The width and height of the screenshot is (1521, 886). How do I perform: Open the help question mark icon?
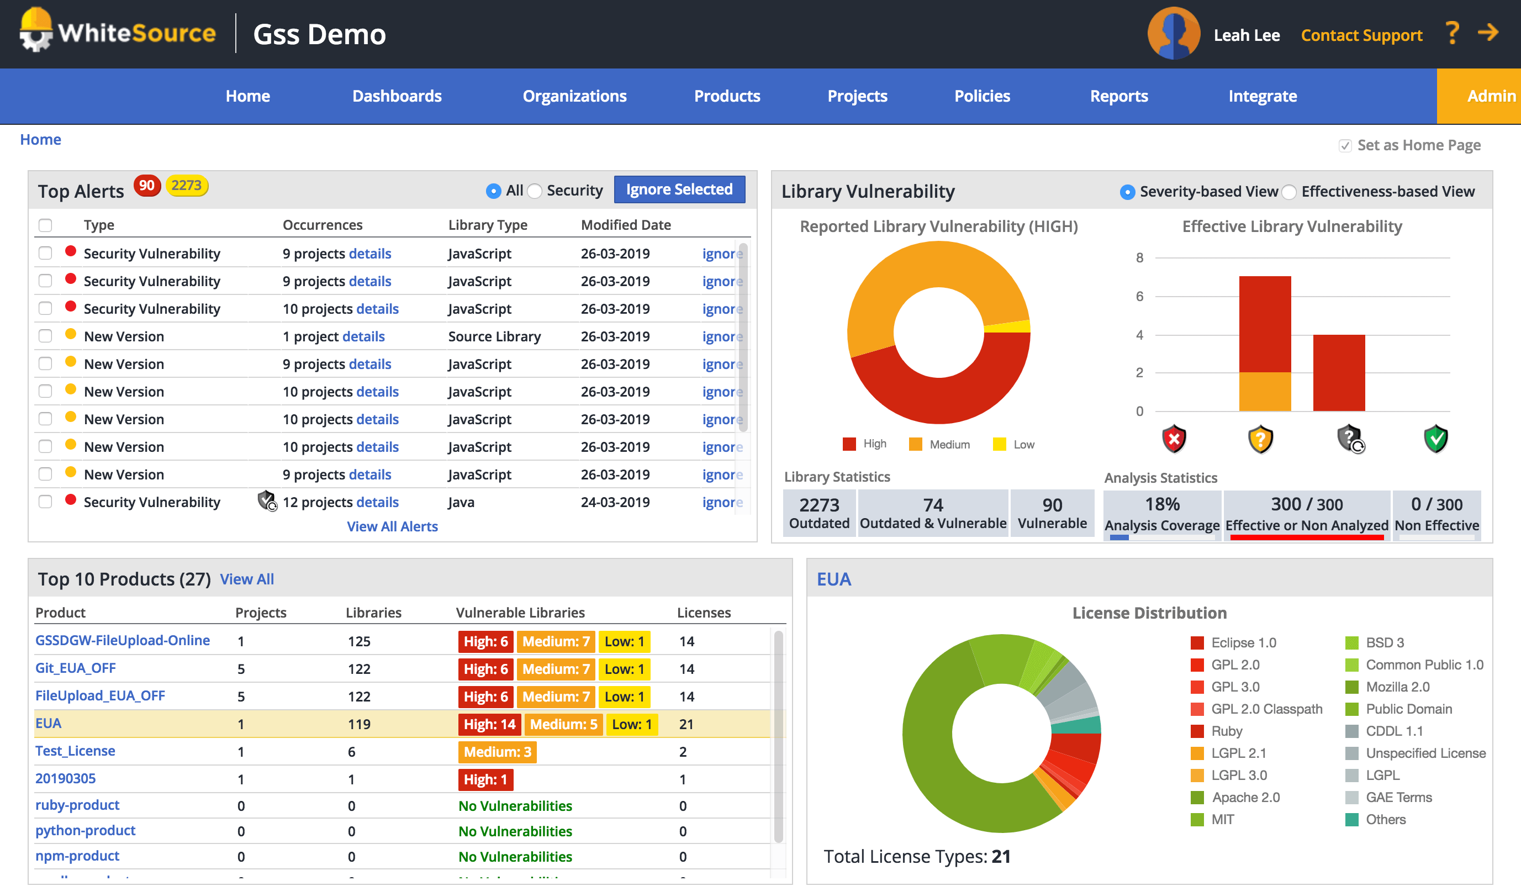(1453, 33)
